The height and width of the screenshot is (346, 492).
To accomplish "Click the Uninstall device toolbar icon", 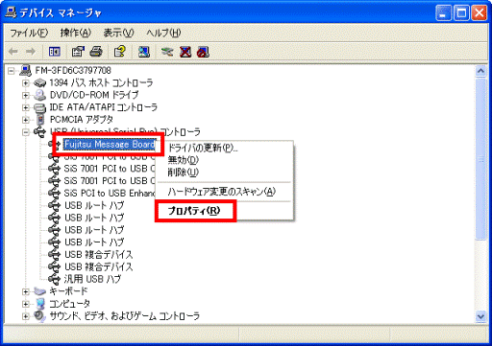I will point(185,52).
